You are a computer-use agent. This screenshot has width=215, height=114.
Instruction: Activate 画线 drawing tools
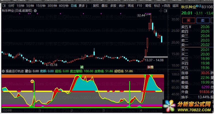point(131,6)
